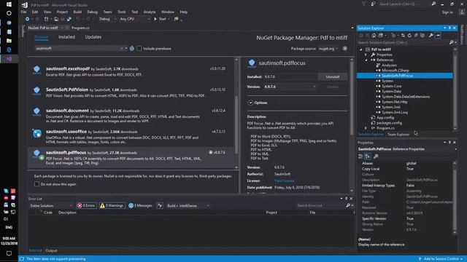The height and width of the screenshot is (262, 467).
Task: Switch to the Program.cs editor tab
Action: [x=80, y=28]
